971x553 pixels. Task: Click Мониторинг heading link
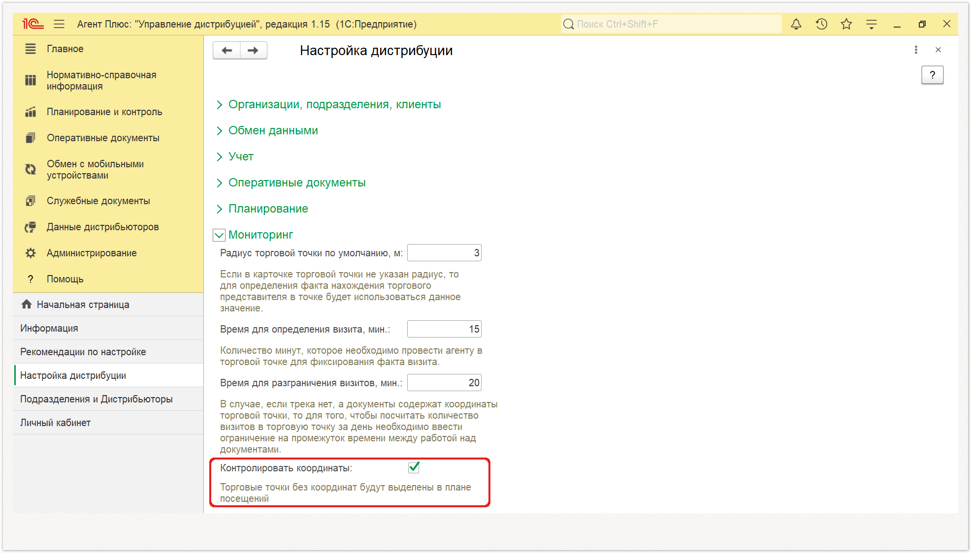pos(260,235)
